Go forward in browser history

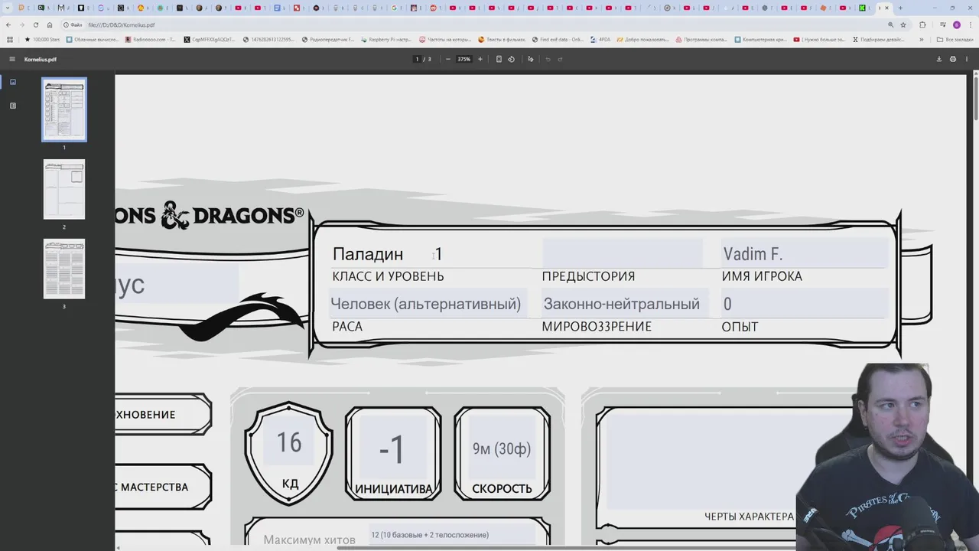(x=22, y=24)
